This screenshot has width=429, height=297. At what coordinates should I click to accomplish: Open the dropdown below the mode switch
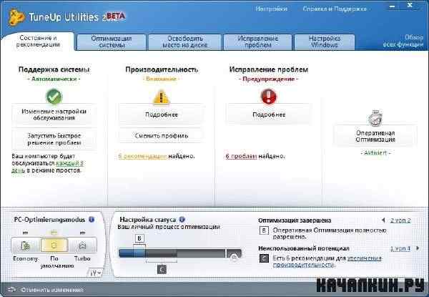point(96,273)
